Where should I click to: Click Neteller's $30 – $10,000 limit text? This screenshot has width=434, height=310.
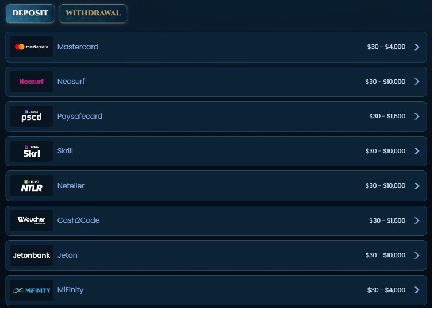(385, 185)
